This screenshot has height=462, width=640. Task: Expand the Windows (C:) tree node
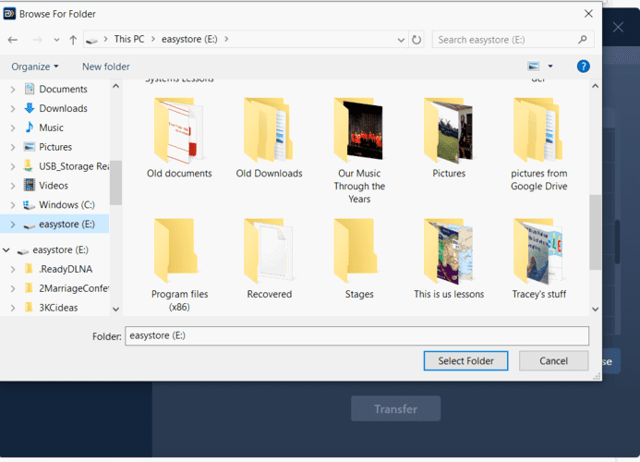tap(13, 204)
